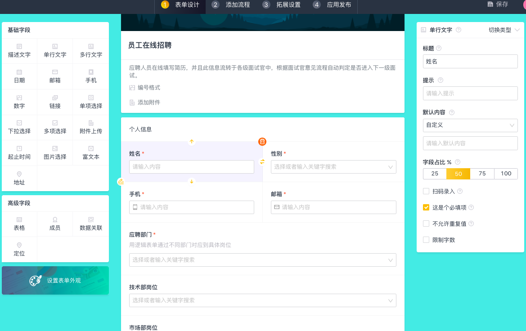The height and width of the screenshot is (331, 526).
Task: Add a 附件上传 field
Action: [91, 127]
